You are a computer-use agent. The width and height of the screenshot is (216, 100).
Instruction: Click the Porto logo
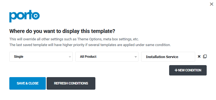click(x=24, y=16)
